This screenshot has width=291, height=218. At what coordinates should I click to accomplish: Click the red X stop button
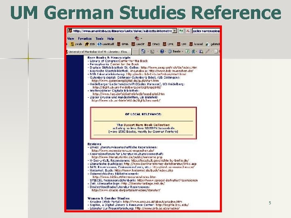pyautogui.click(x=188, y=31)
